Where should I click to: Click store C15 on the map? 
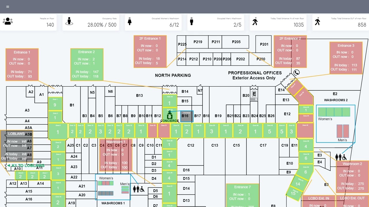[236, 145]
